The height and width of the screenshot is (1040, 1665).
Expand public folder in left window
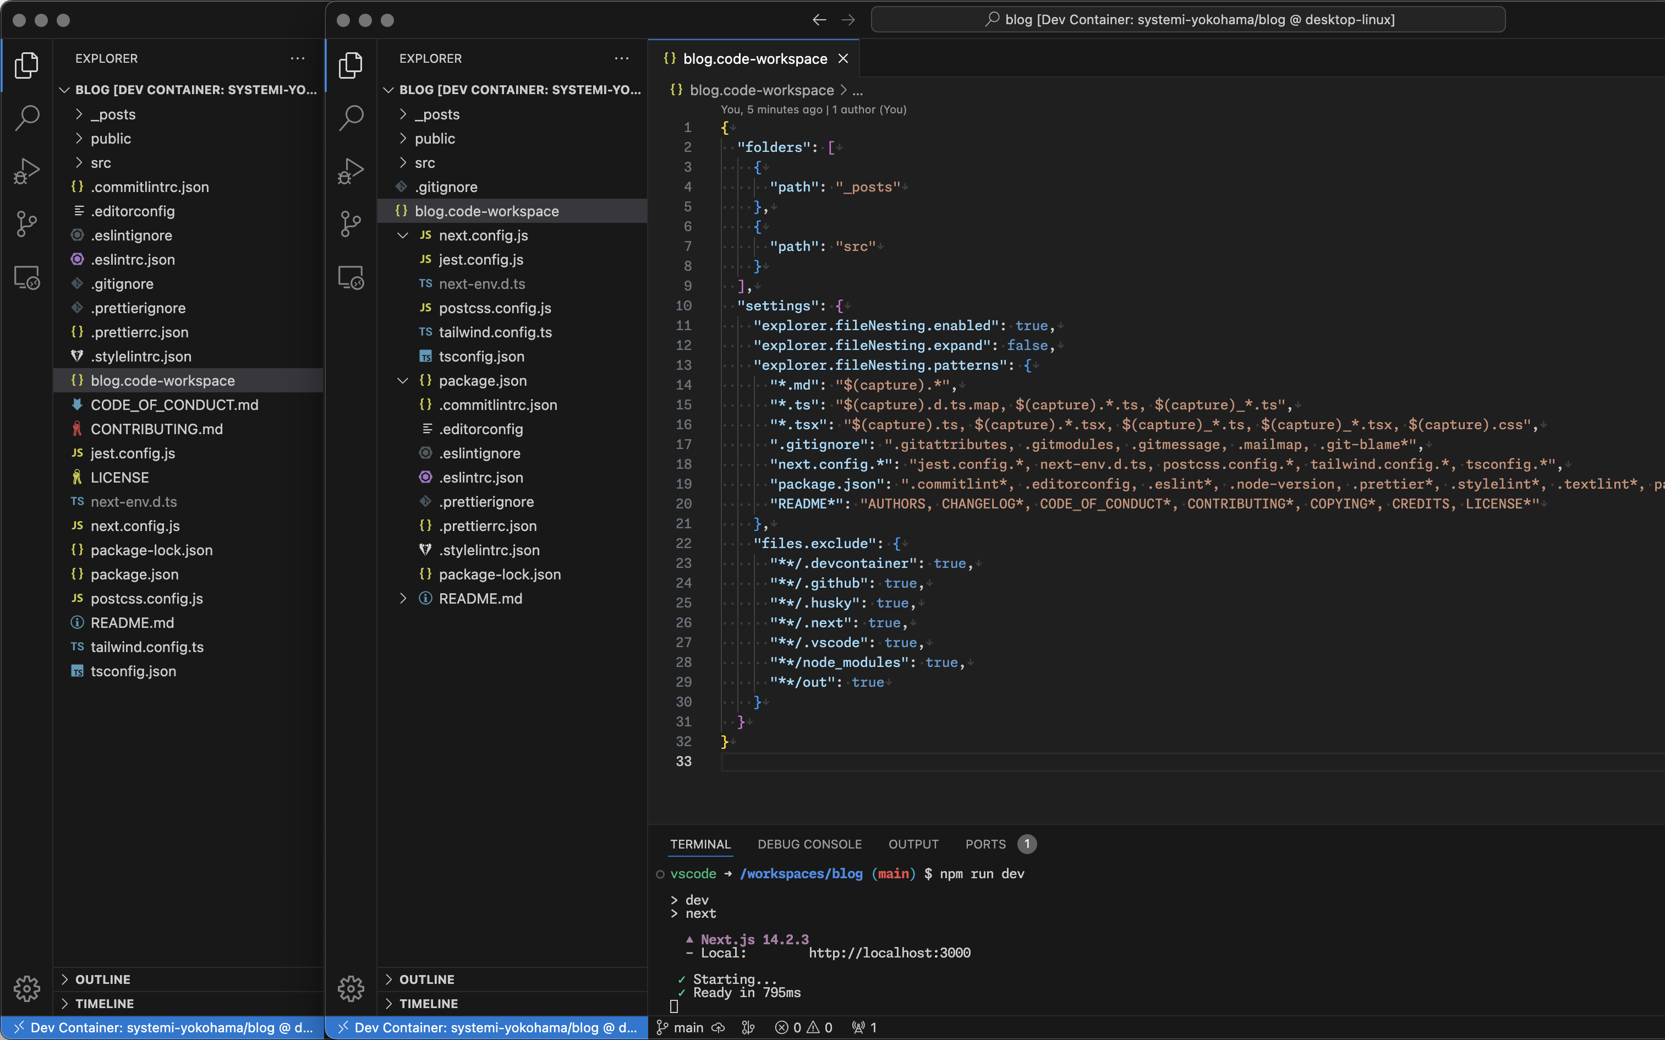tap(188, 138)
